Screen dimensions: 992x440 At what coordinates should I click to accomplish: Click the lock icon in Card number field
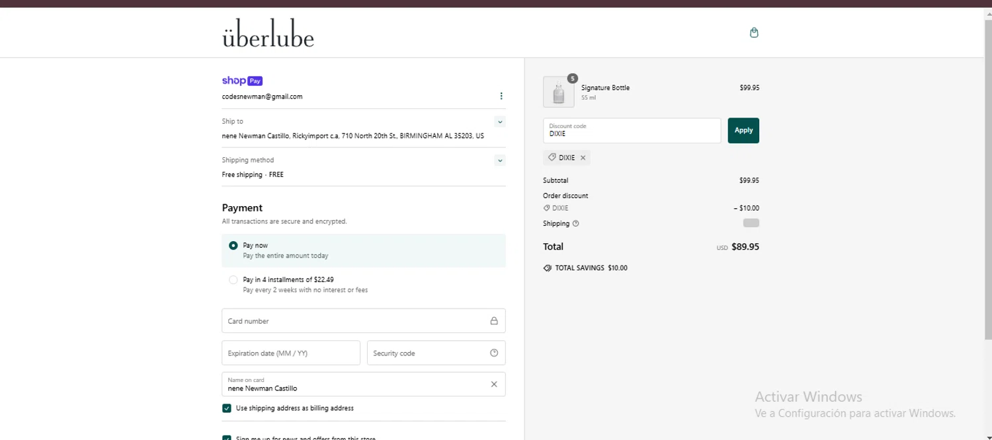[x=494, y=321]
